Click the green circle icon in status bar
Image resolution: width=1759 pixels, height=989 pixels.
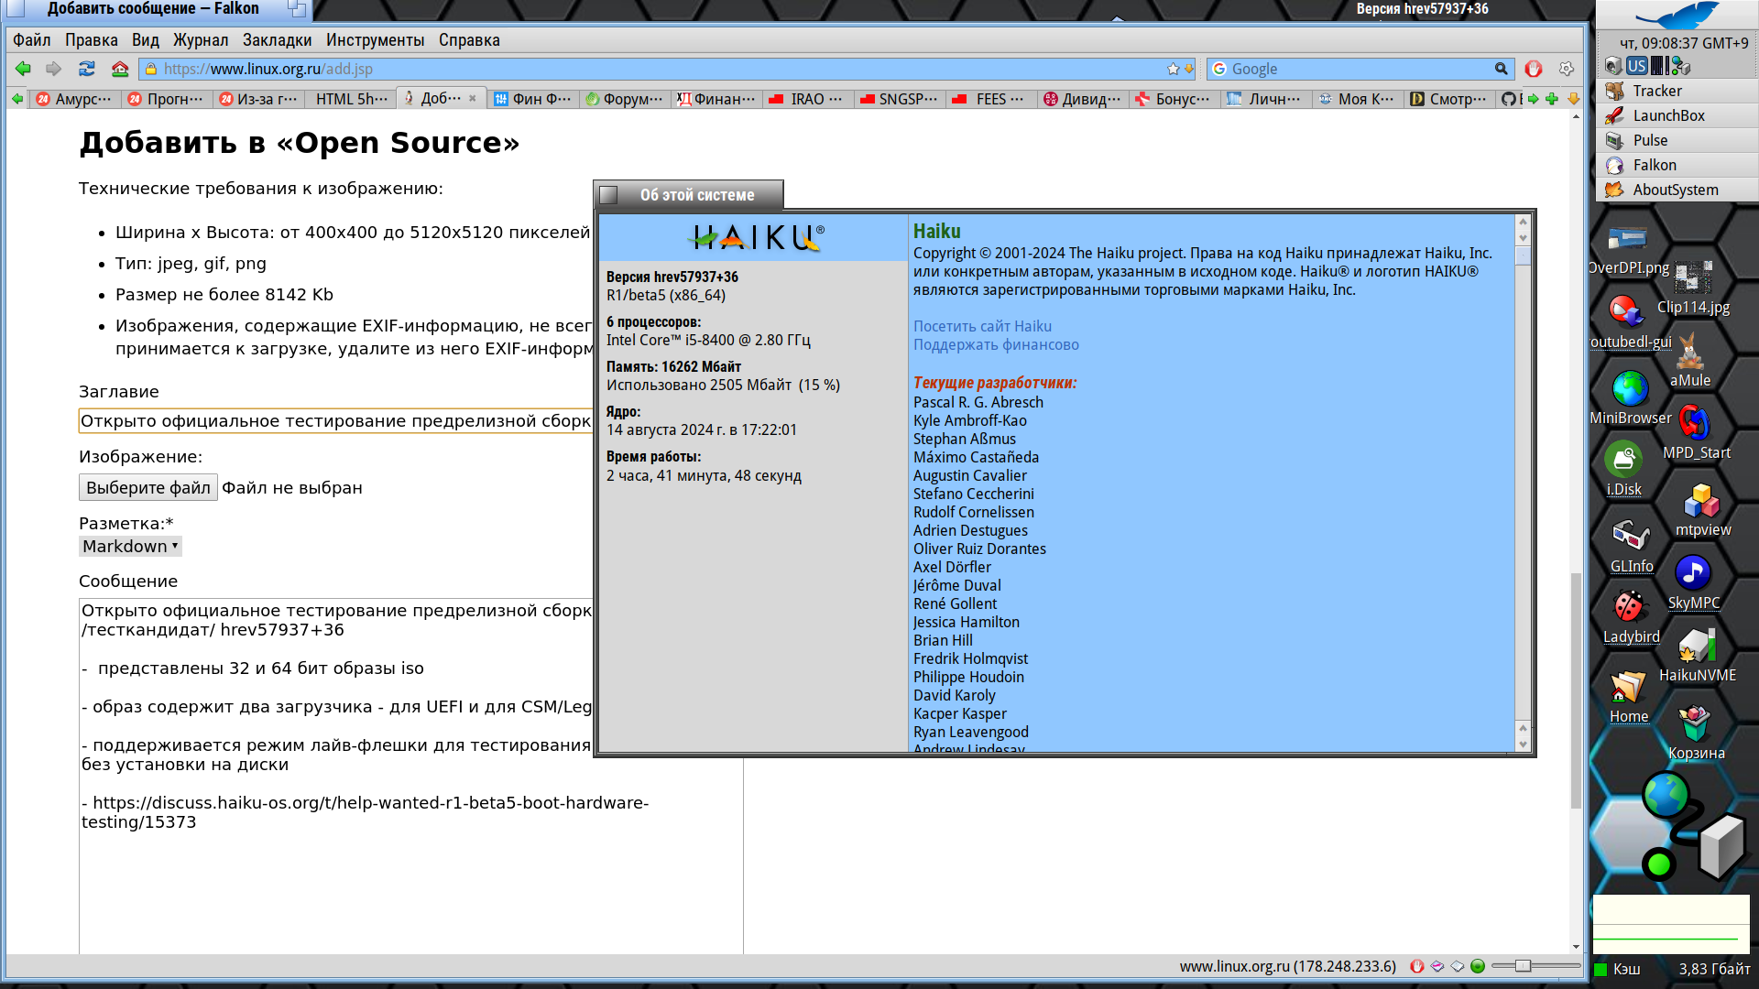coord(1478,966)
